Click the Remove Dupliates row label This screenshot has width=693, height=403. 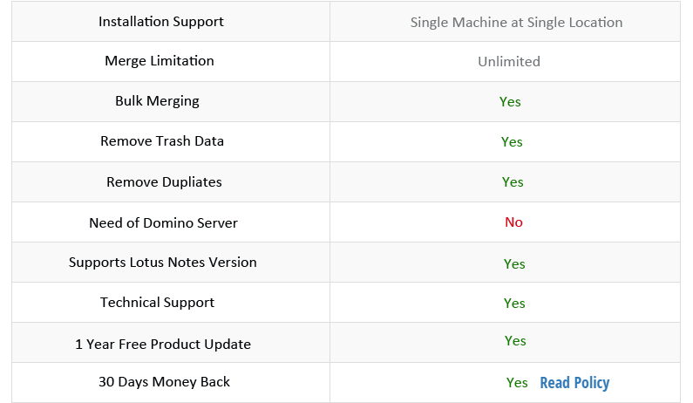tap(164, 182)
